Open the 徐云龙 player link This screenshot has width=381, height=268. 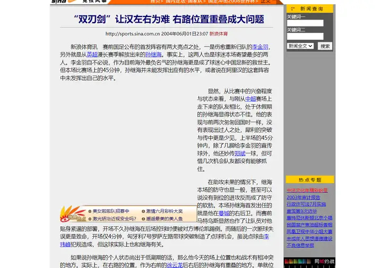click(x=175, y=265)
